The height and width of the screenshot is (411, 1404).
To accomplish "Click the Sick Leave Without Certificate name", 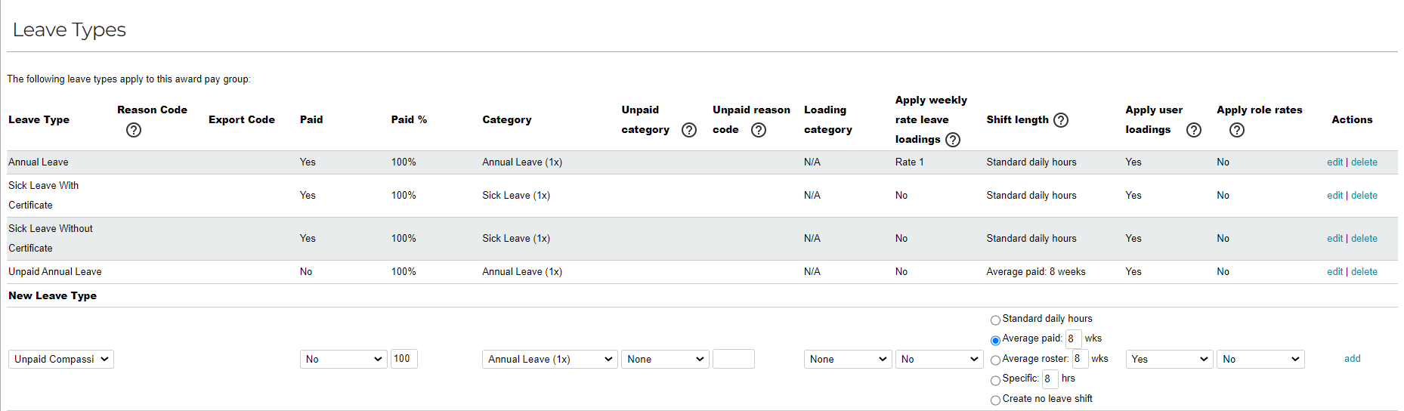I will click(x=51, y=239).
